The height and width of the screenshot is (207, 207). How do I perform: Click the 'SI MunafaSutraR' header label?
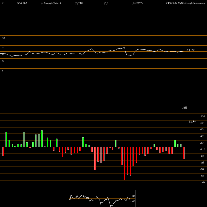[x=51, y=3]
